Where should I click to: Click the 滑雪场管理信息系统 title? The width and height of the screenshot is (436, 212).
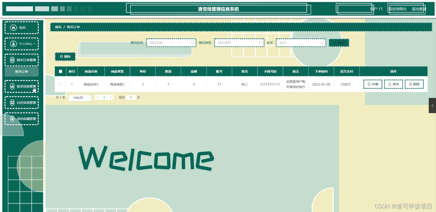click(x=218, y=9)
